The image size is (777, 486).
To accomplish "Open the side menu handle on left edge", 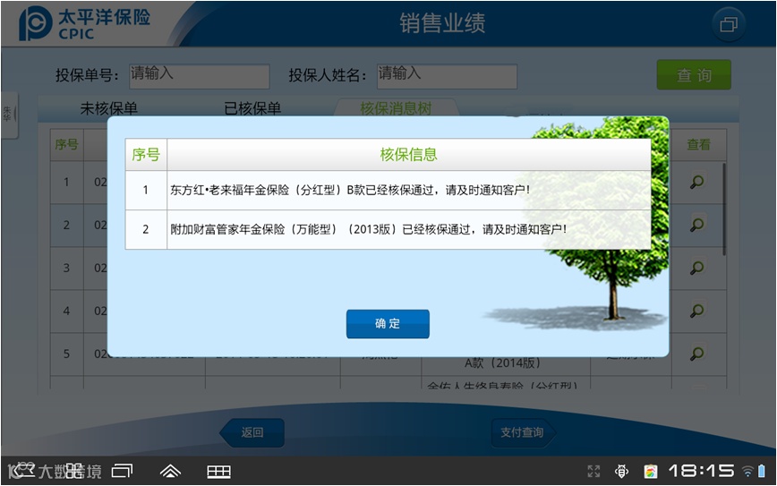I will point(9,115).
